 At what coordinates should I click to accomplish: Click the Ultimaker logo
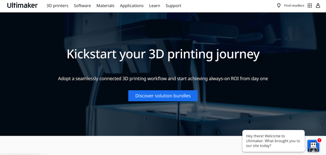22,5
